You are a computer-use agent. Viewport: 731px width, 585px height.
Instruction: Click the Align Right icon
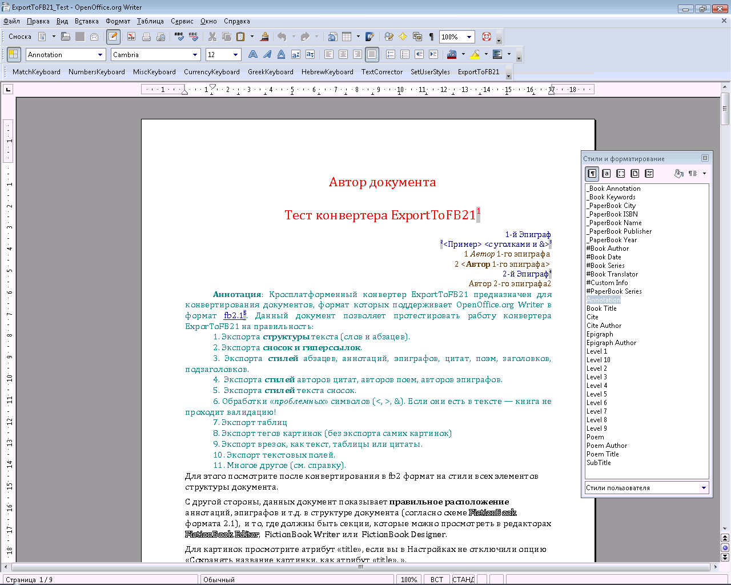click(358, 54)
